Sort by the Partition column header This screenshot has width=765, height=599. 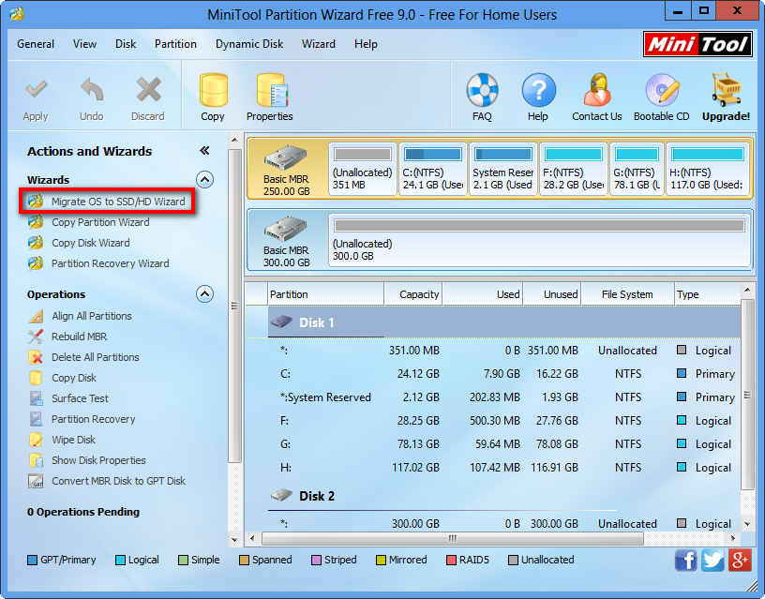(x=326, y=294)
